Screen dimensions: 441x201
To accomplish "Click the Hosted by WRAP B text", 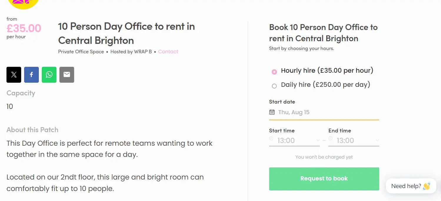I will coord(131,52).
